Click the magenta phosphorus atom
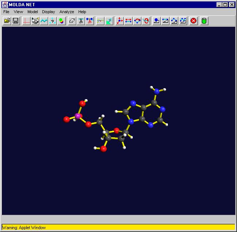 point(78,116)
